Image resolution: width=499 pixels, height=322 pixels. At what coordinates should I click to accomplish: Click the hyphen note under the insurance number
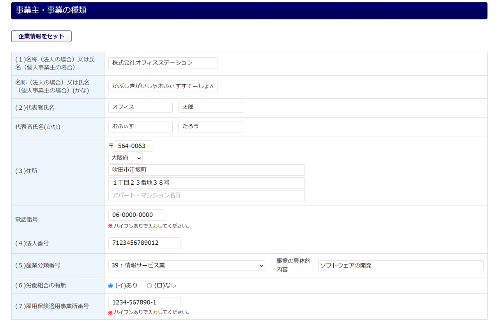(149, 313)
